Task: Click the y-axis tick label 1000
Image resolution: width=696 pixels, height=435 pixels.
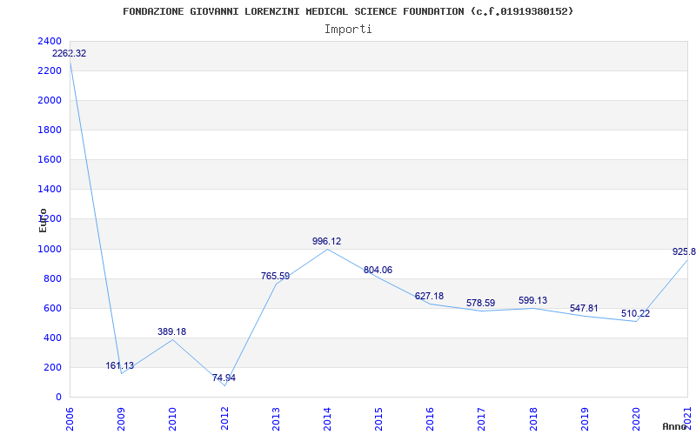Action: tap(50, 249)
